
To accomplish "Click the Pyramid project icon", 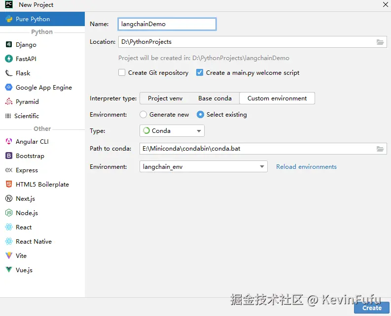I will coord(9,101).
